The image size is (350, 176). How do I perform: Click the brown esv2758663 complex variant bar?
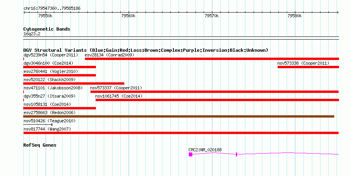click(x=179, y=116)
